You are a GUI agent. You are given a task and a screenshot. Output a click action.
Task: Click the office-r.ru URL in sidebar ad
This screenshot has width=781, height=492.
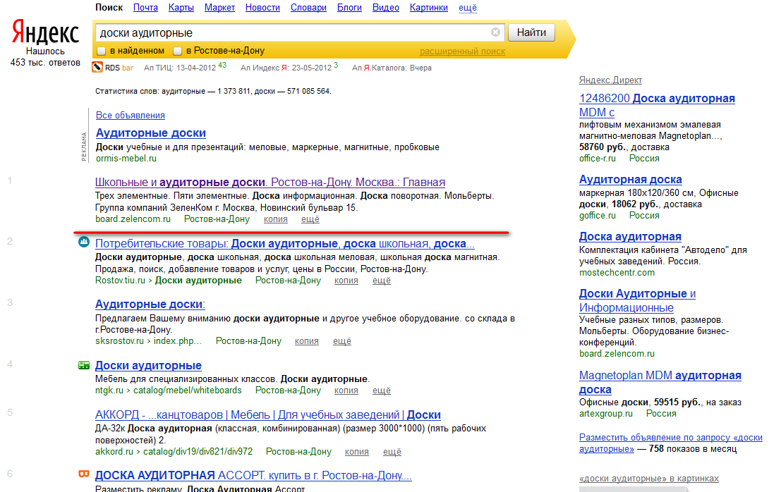[597, 159]
